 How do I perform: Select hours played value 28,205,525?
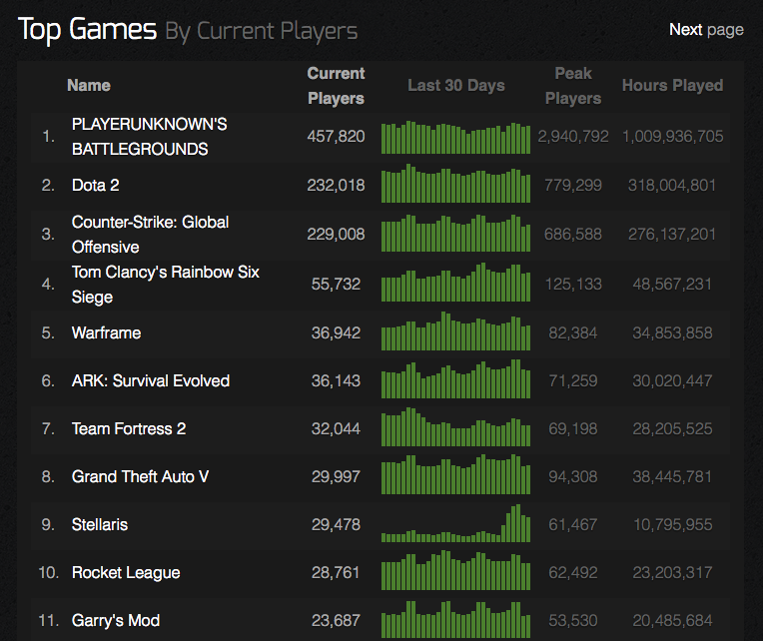pyautogui.click(x=672, y=429)
